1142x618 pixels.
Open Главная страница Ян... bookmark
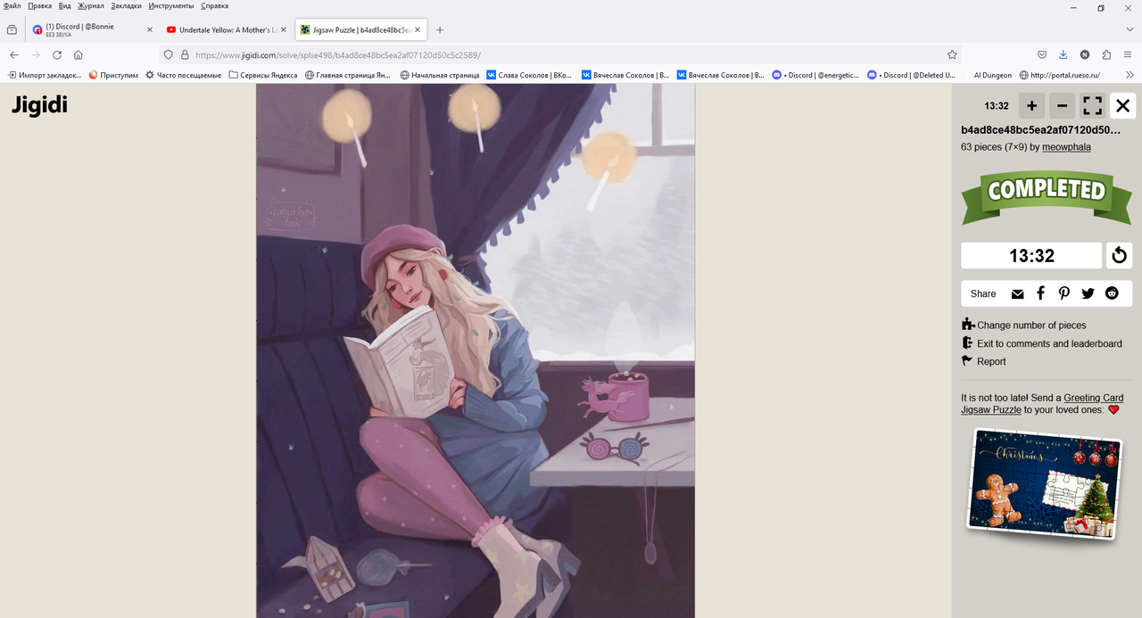click(x=348, y=75)
